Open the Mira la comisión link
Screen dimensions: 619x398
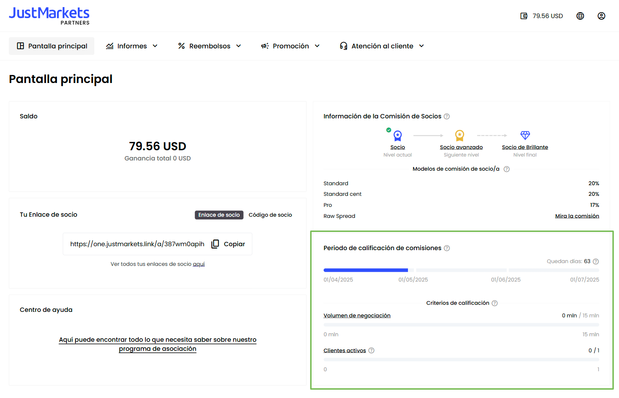[577, 216]
